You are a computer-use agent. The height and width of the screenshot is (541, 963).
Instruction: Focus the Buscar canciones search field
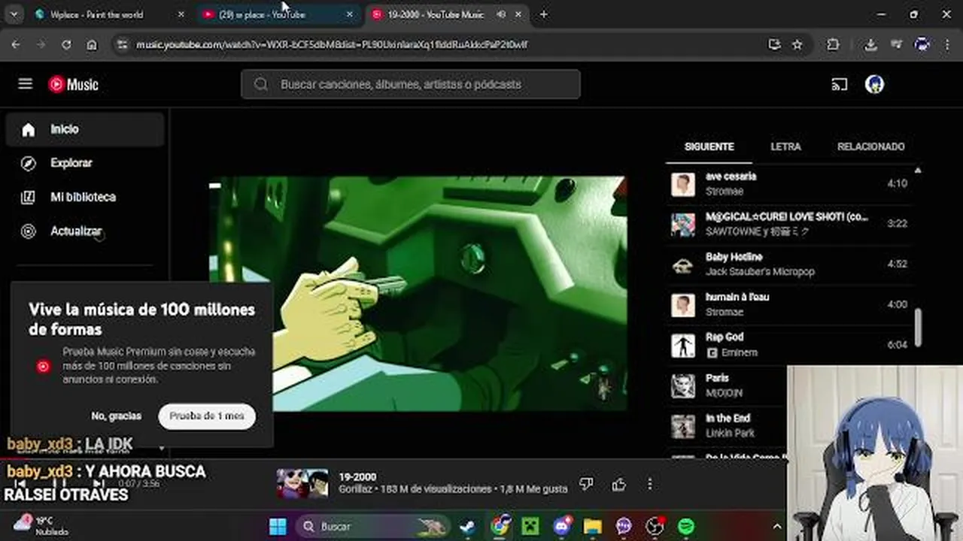coord(411,84)
